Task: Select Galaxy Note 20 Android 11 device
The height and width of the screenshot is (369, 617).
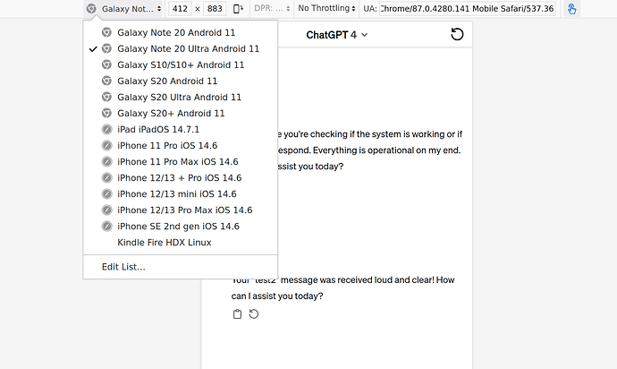Action: coord(181,32)
